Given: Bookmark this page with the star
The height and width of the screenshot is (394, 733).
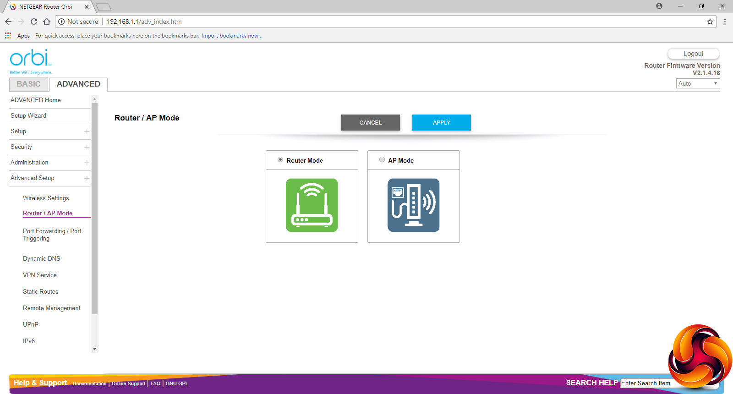Looking at the screenshot, I should [x=710, y=22].
